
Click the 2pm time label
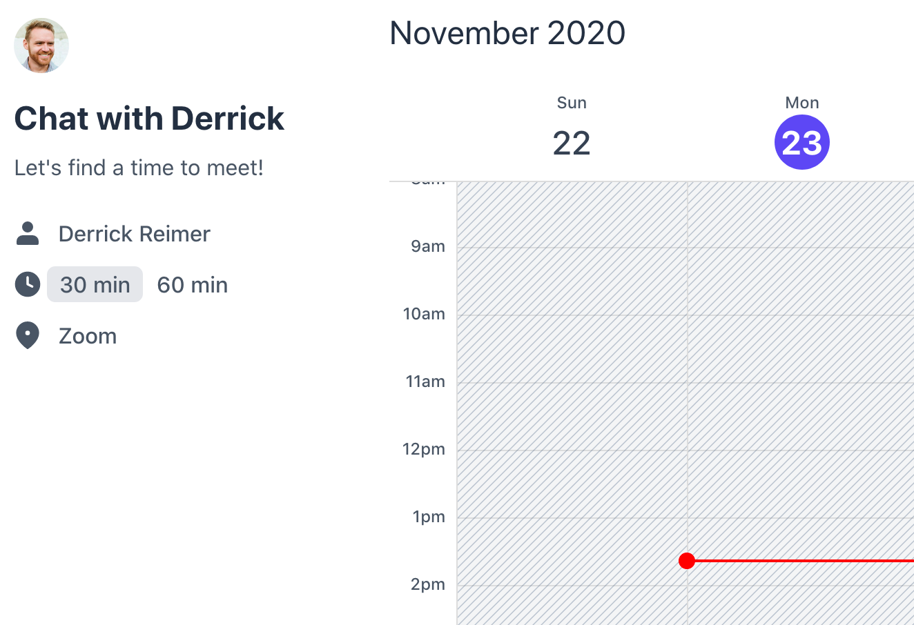(428, 584)
